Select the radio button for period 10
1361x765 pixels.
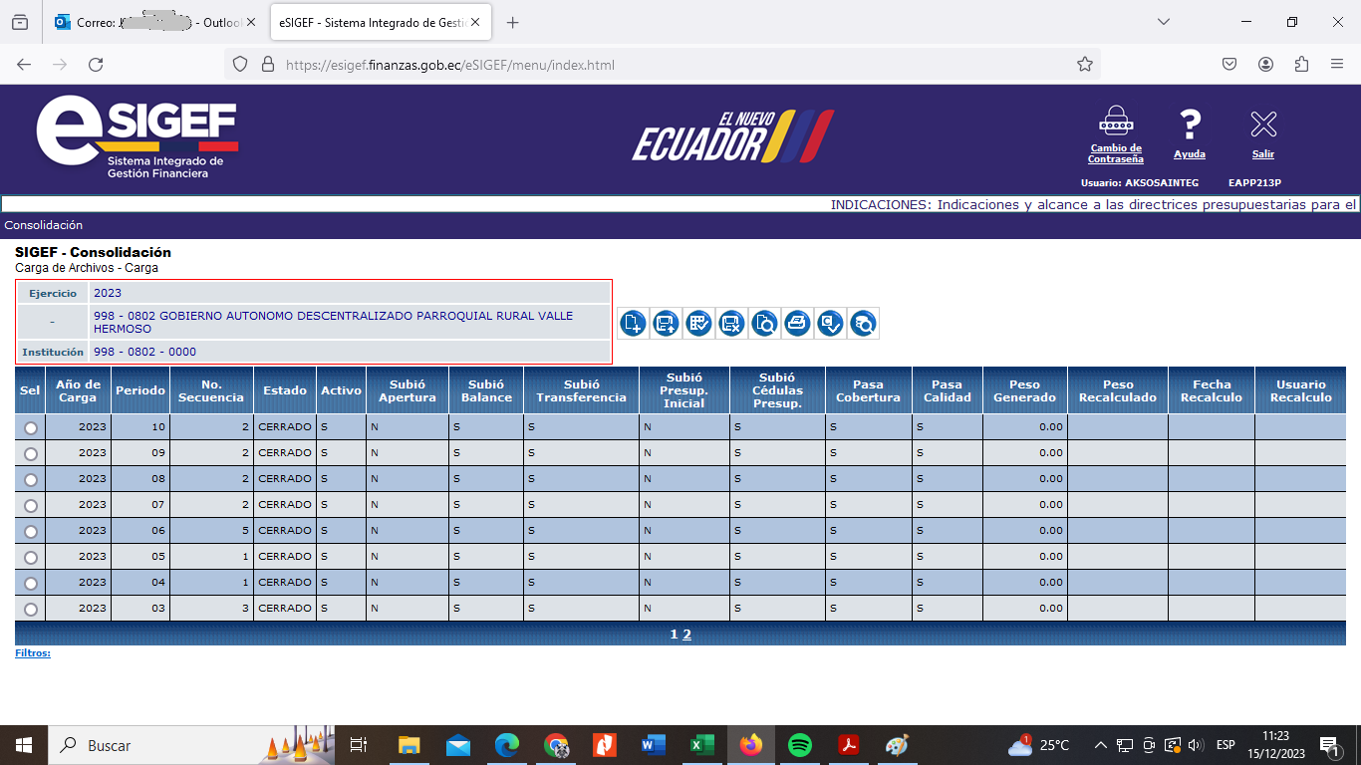(x=31, y=427)
